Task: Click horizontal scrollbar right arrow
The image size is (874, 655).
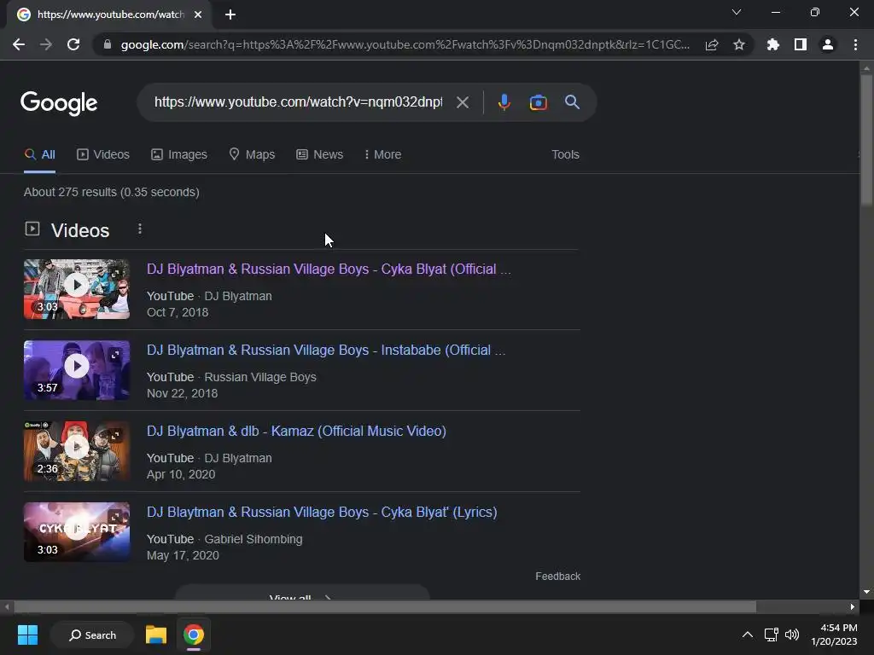Action: coord(853,606)
